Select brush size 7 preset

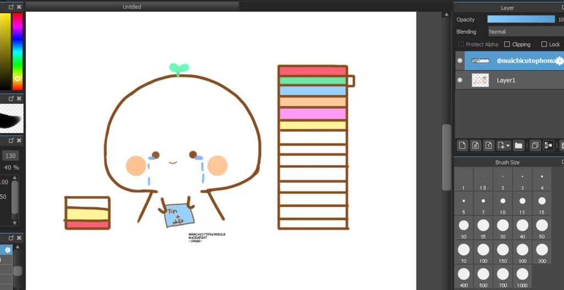click(x=483, y=204)
